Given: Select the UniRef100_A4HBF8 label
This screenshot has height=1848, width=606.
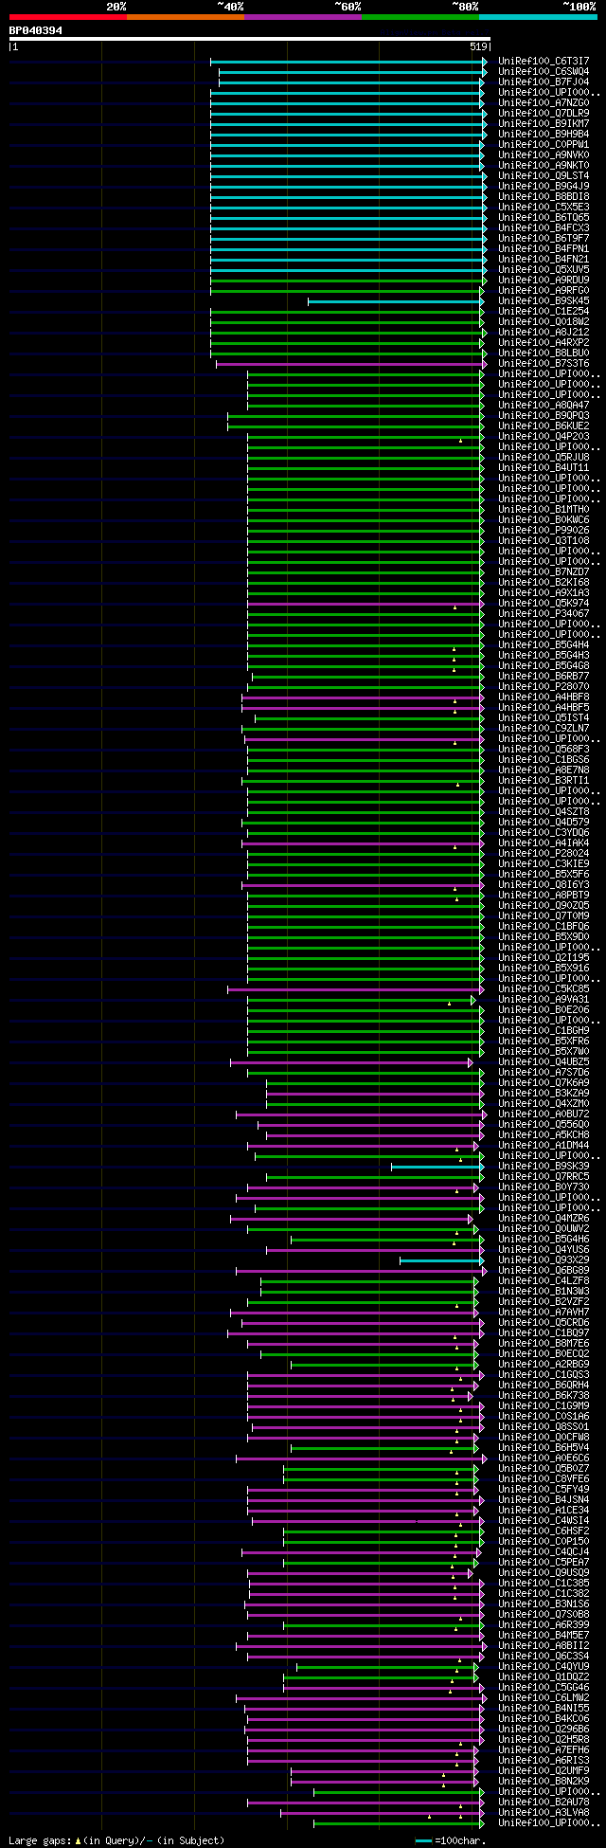Looking at the screenshot, I should (544, 697).
